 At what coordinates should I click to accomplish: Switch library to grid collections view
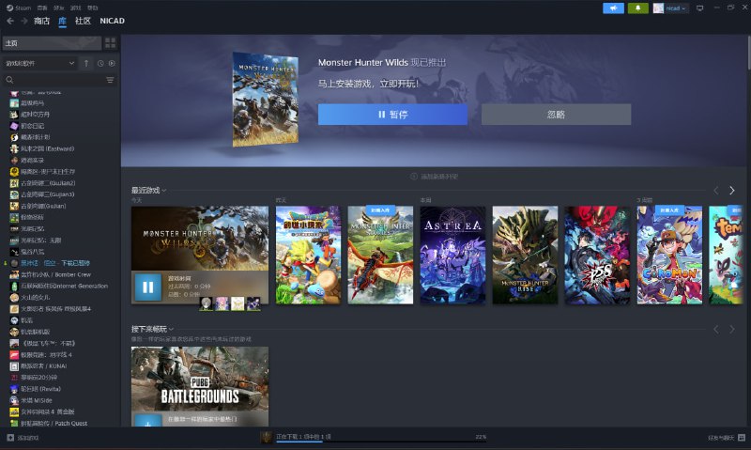[111, 43]
